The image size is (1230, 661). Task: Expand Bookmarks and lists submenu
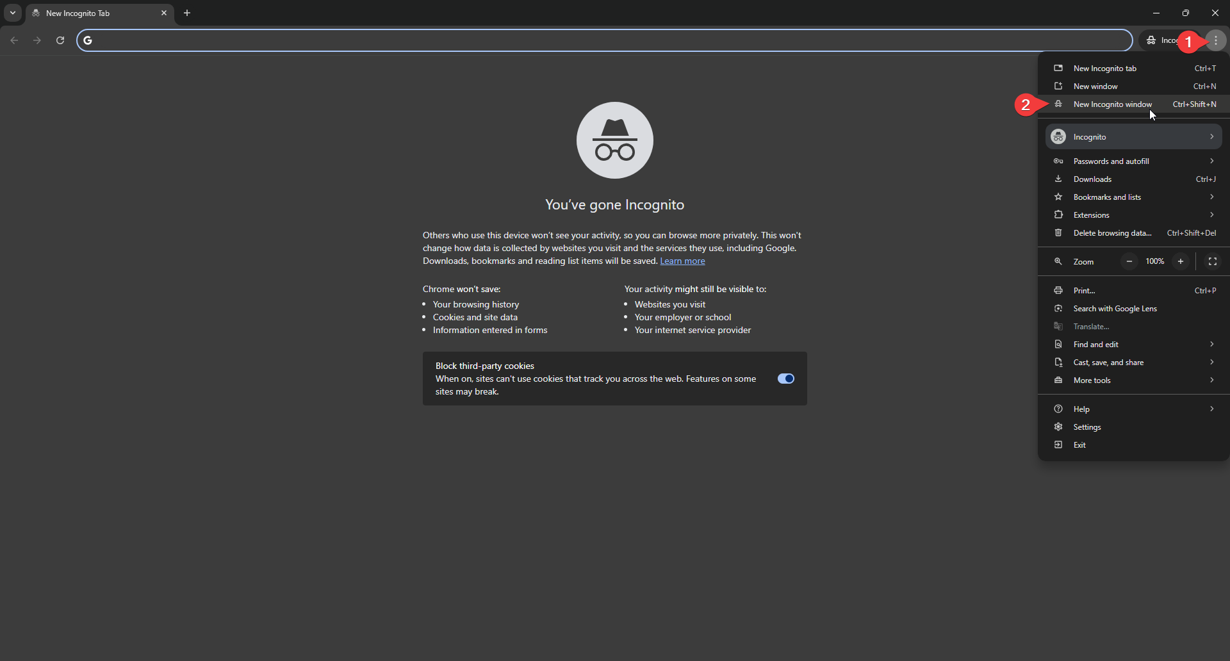[x=1134, y=197]
